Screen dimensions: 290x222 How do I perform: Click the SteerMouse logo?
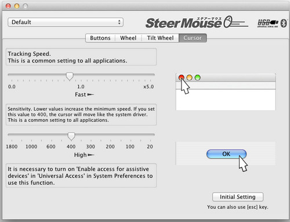(197, 22)
